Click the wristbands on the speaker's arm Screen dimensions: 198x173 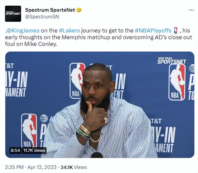[84, 131]
